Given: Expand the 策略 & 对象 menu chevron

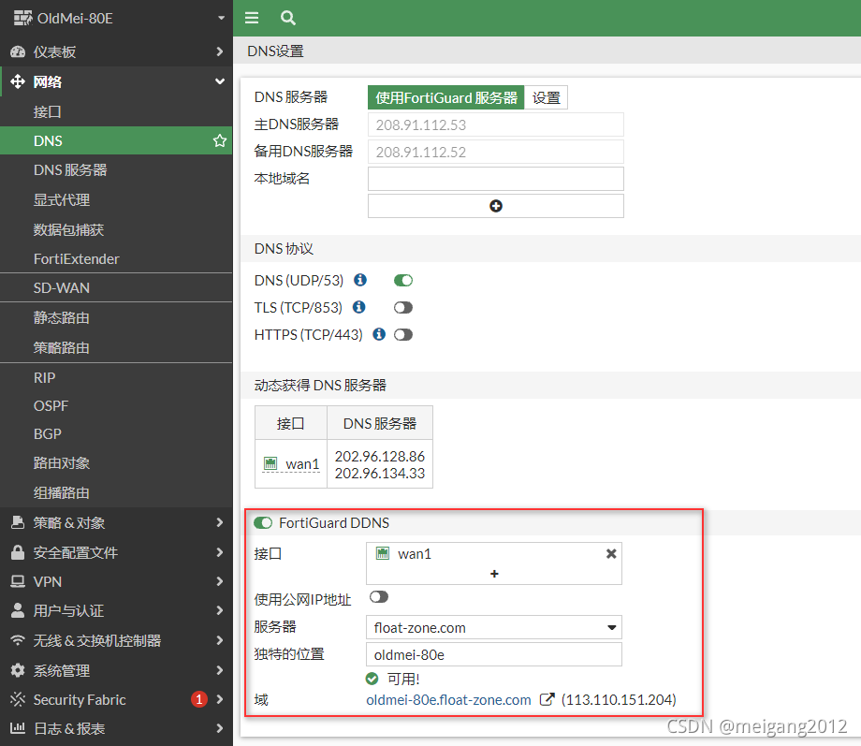Looking at the screenshot, I should click(220, 522).
